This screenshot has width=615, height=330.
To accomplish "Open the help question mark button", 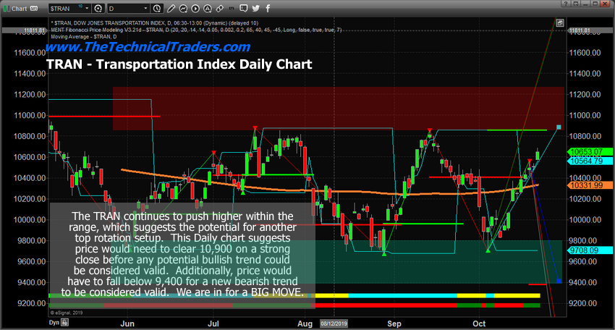I will 565,4.
